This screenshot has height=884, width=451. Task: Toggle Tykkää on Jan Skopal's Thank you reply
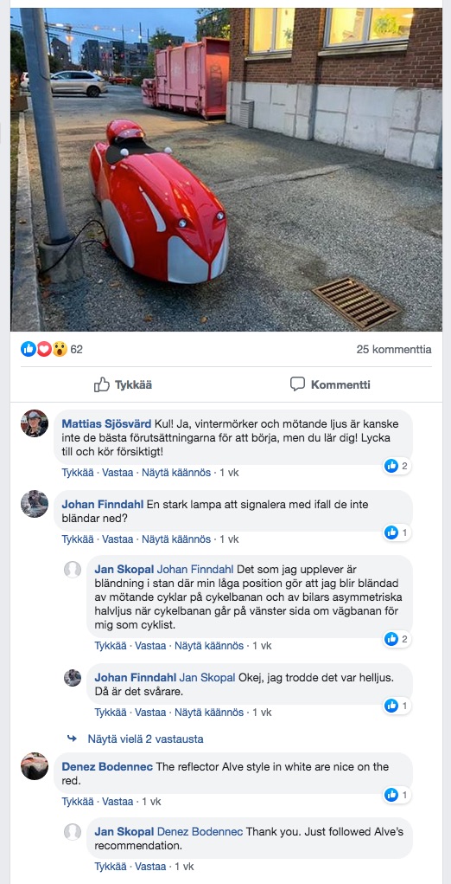(111, 866)
